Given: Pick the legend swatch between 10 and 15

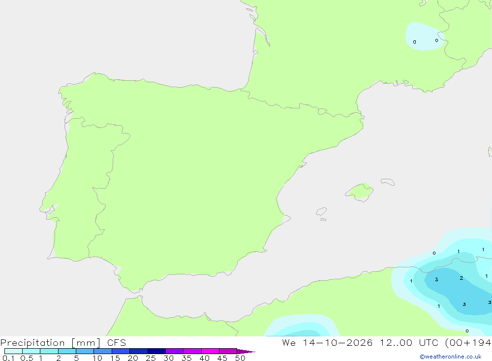Looking at the screenshot, I should tap(103, 351).
